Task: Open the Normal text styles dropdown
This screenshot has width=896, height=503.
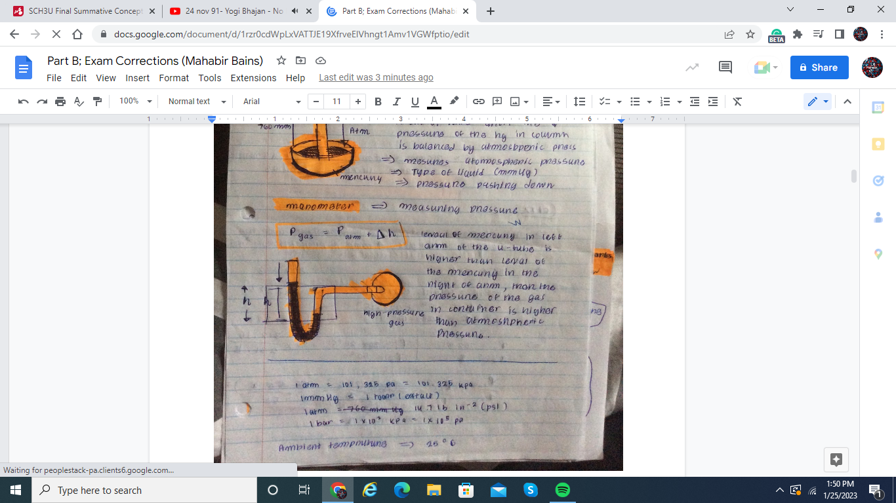Action: click(197, 102)
